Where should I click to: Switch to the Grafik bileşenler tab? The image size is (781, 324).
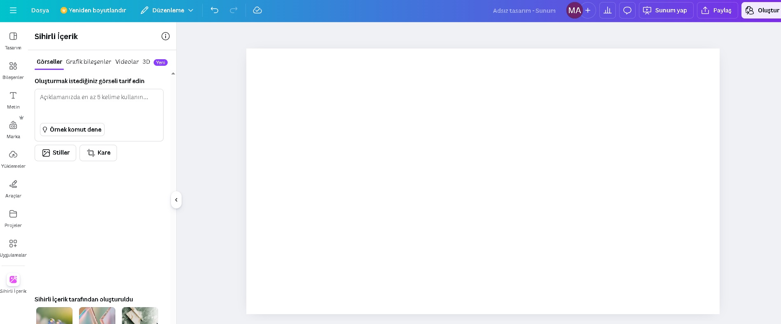[89, 62]
